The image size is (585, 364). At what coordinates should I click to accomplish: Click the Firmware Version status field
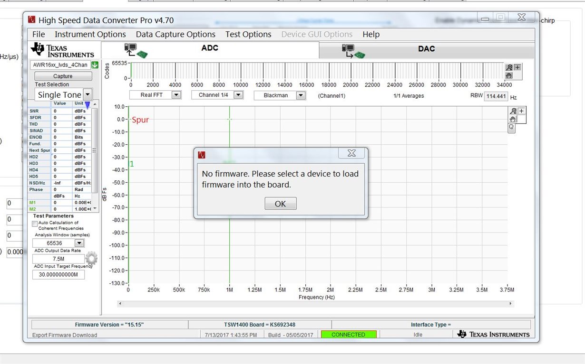coord(109,325)
